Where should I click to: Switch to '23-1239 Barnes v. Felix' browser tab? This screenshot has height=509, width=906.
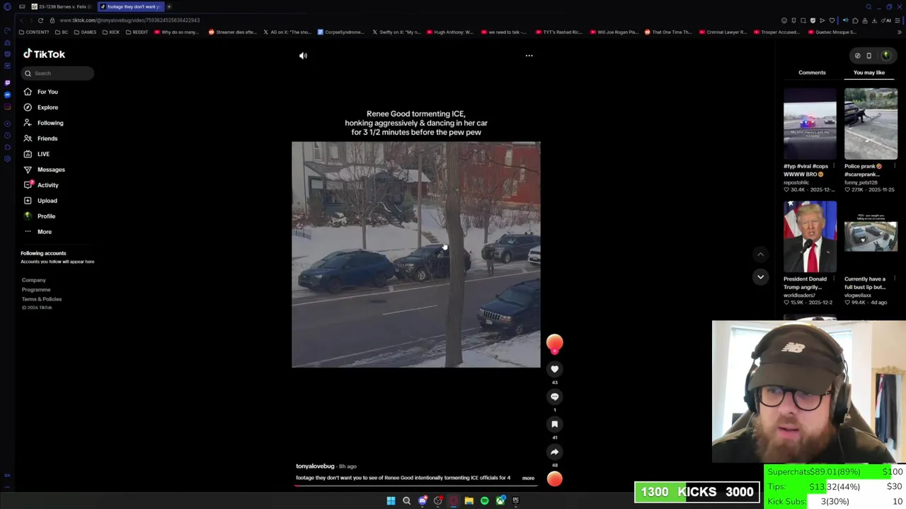tap(62, 6)
